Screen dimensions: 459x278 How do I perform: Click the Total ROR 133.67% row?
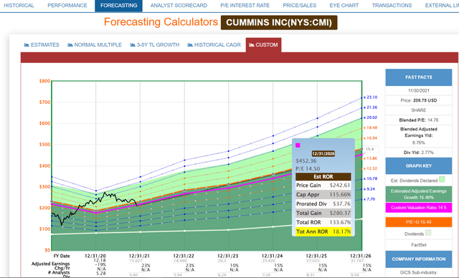pyautogui.click(x=323, y=222)
